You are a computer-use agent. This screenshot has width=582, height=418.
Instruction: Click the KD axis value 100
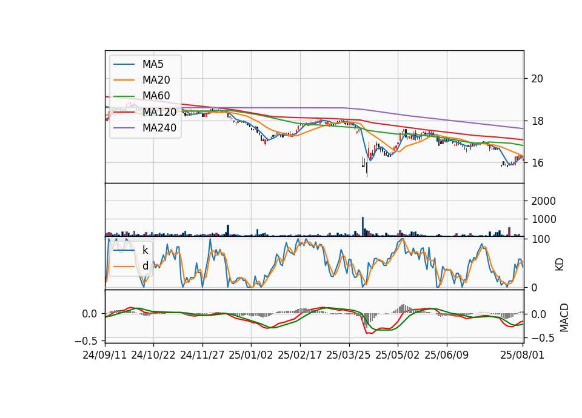click(x=540, y=239)
